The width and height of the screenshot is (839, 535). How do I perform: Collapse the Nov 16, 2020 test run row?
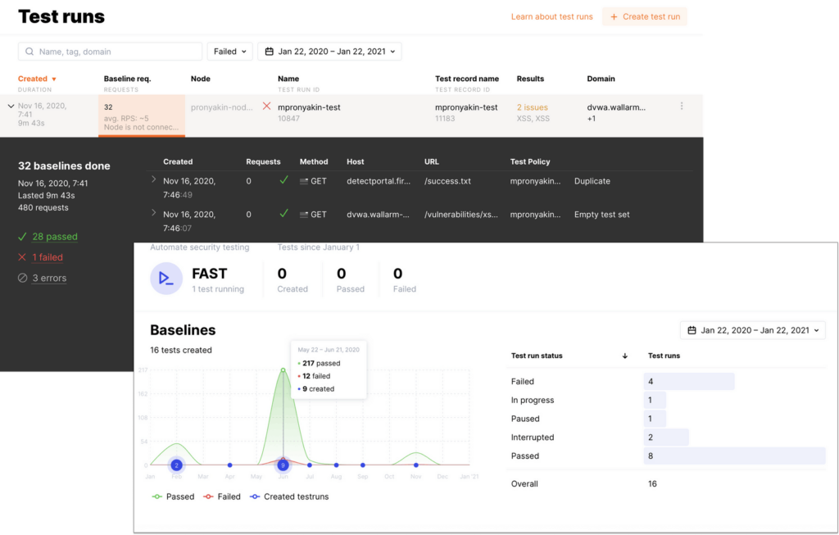pyautogui.click(x=11, y=106)
